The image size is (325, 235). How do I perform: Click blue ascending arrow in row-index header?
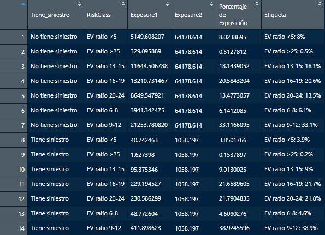pyautogui.click(x=23, y=4)
